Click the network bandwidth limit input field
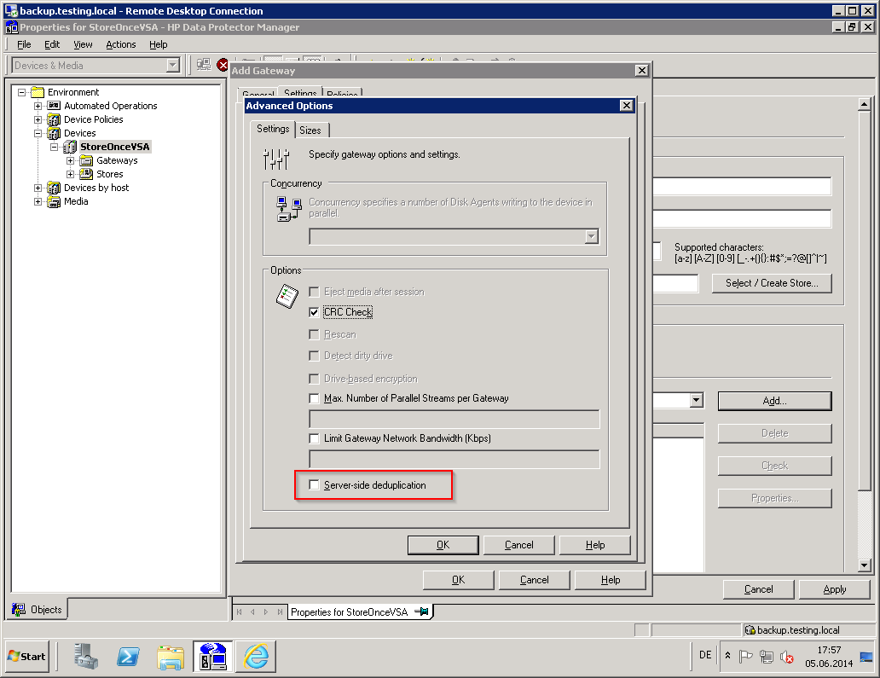Viewport: 880px width, 678px height. coord(454,459)
